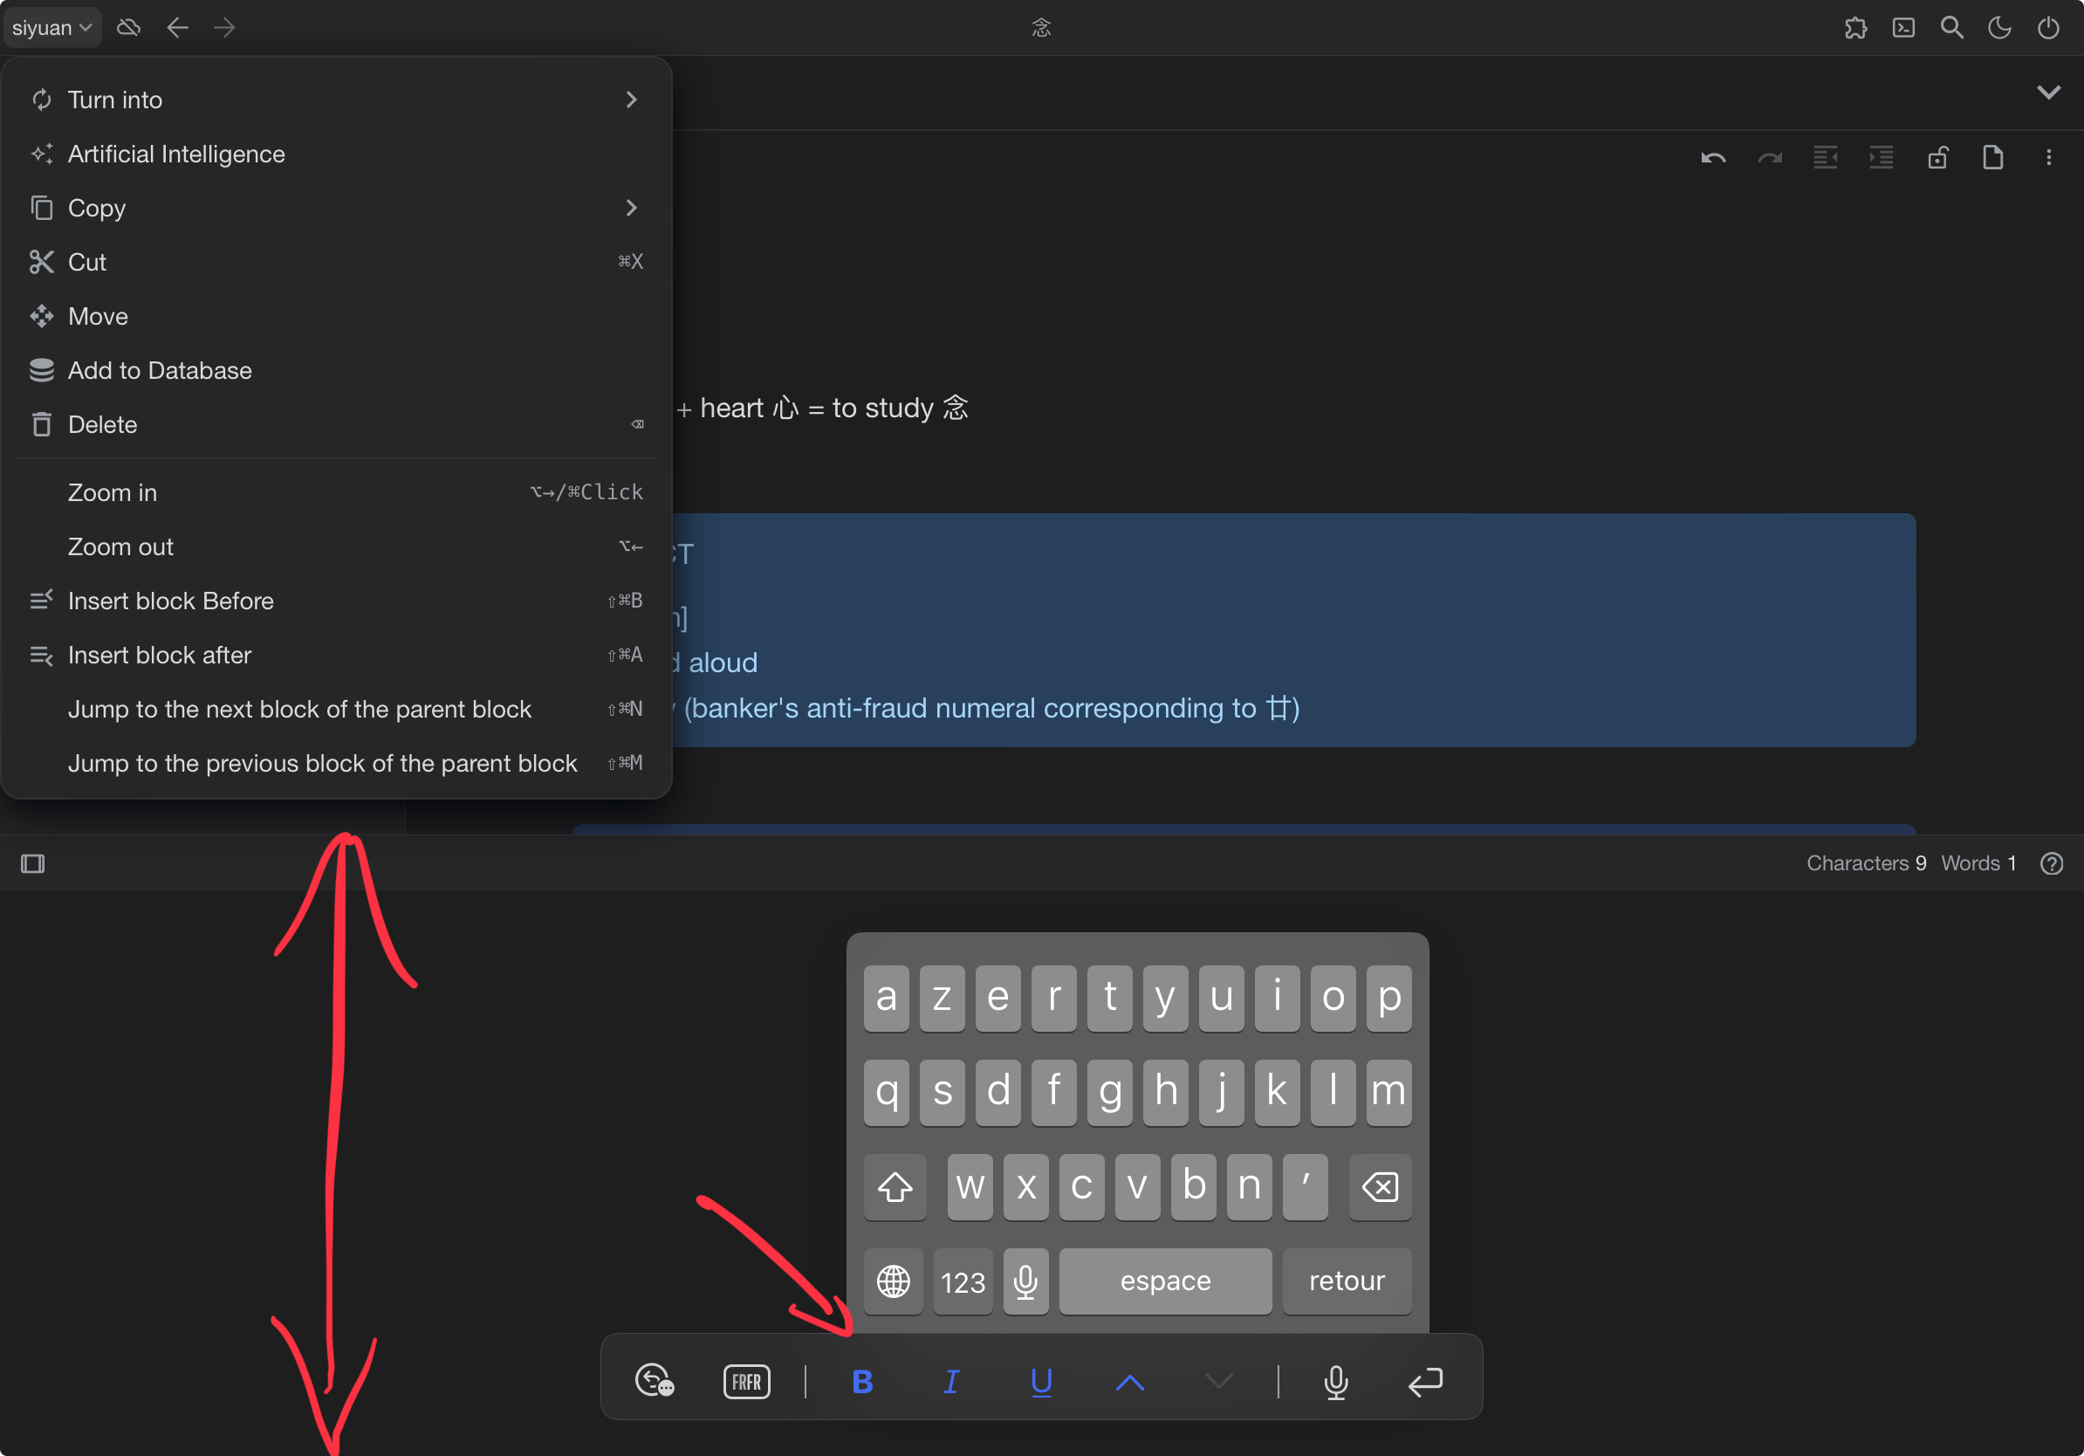Choose Insert block after option
Viewport: 2084px width, 1456px height.
point(160,655)
